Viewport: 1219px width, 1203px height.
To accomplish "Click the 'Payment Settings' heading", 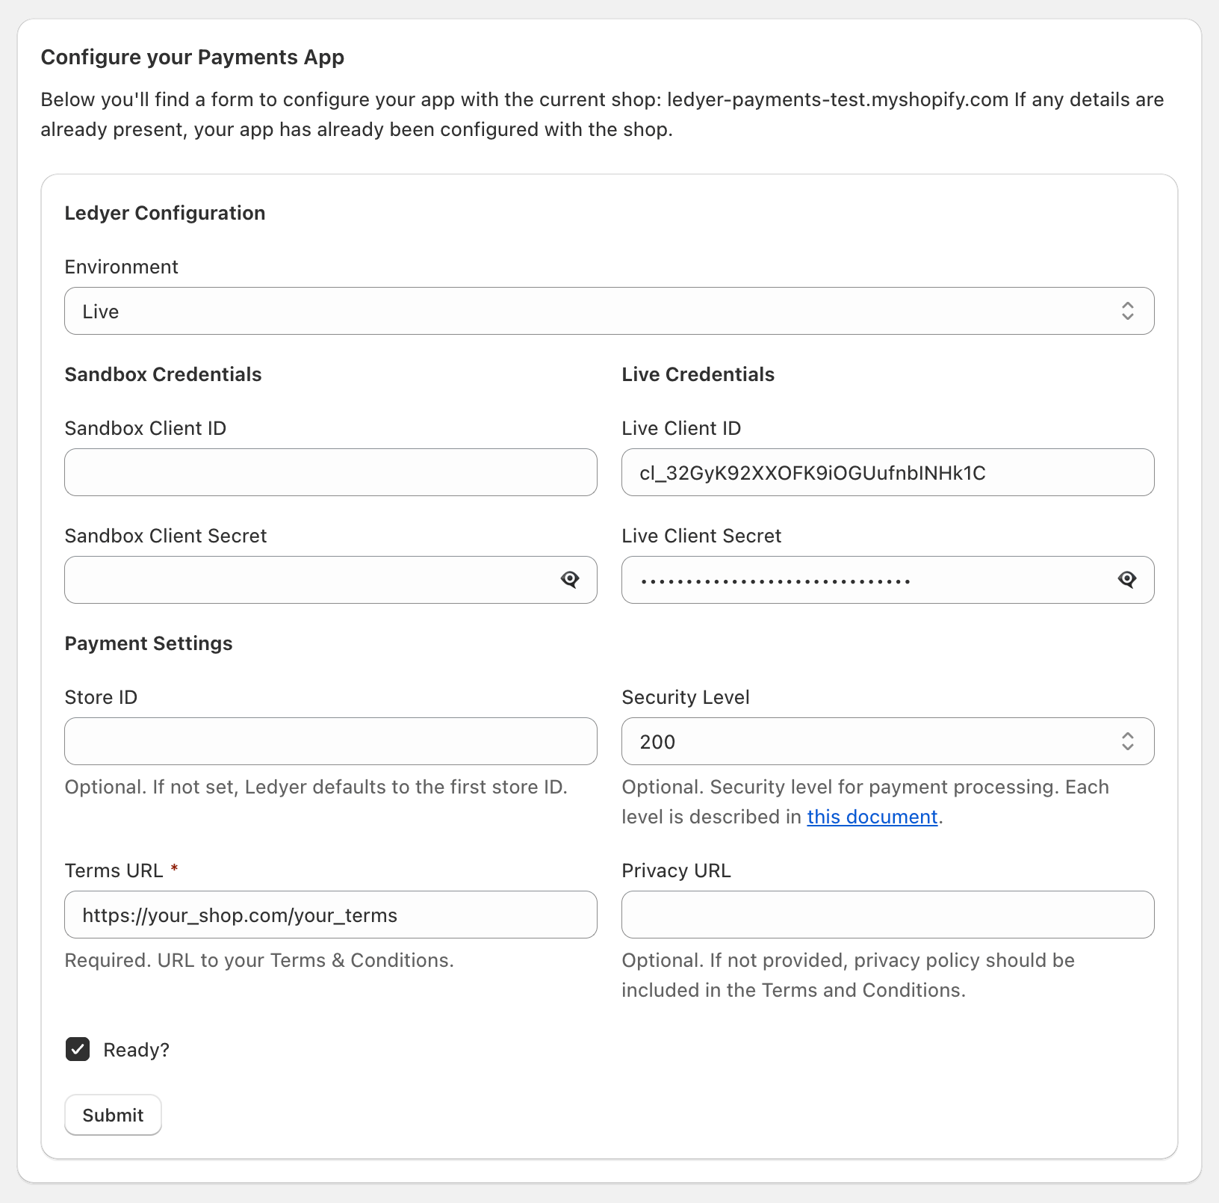I will (149, 643).
